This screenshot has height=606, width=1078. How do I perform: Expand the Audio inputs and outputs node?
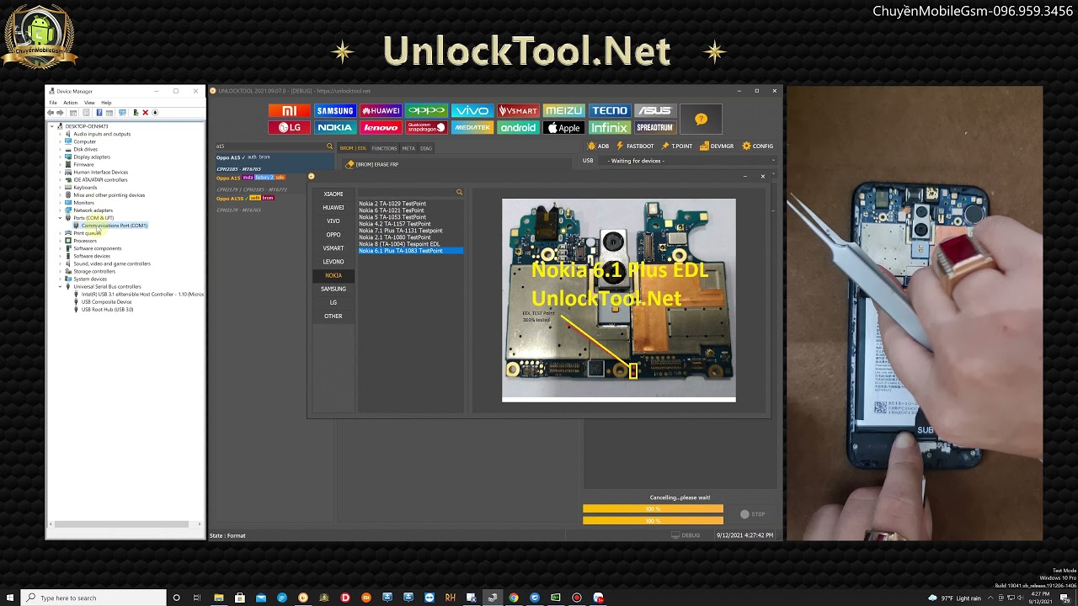pyautogui.click(x=60, y=134)
